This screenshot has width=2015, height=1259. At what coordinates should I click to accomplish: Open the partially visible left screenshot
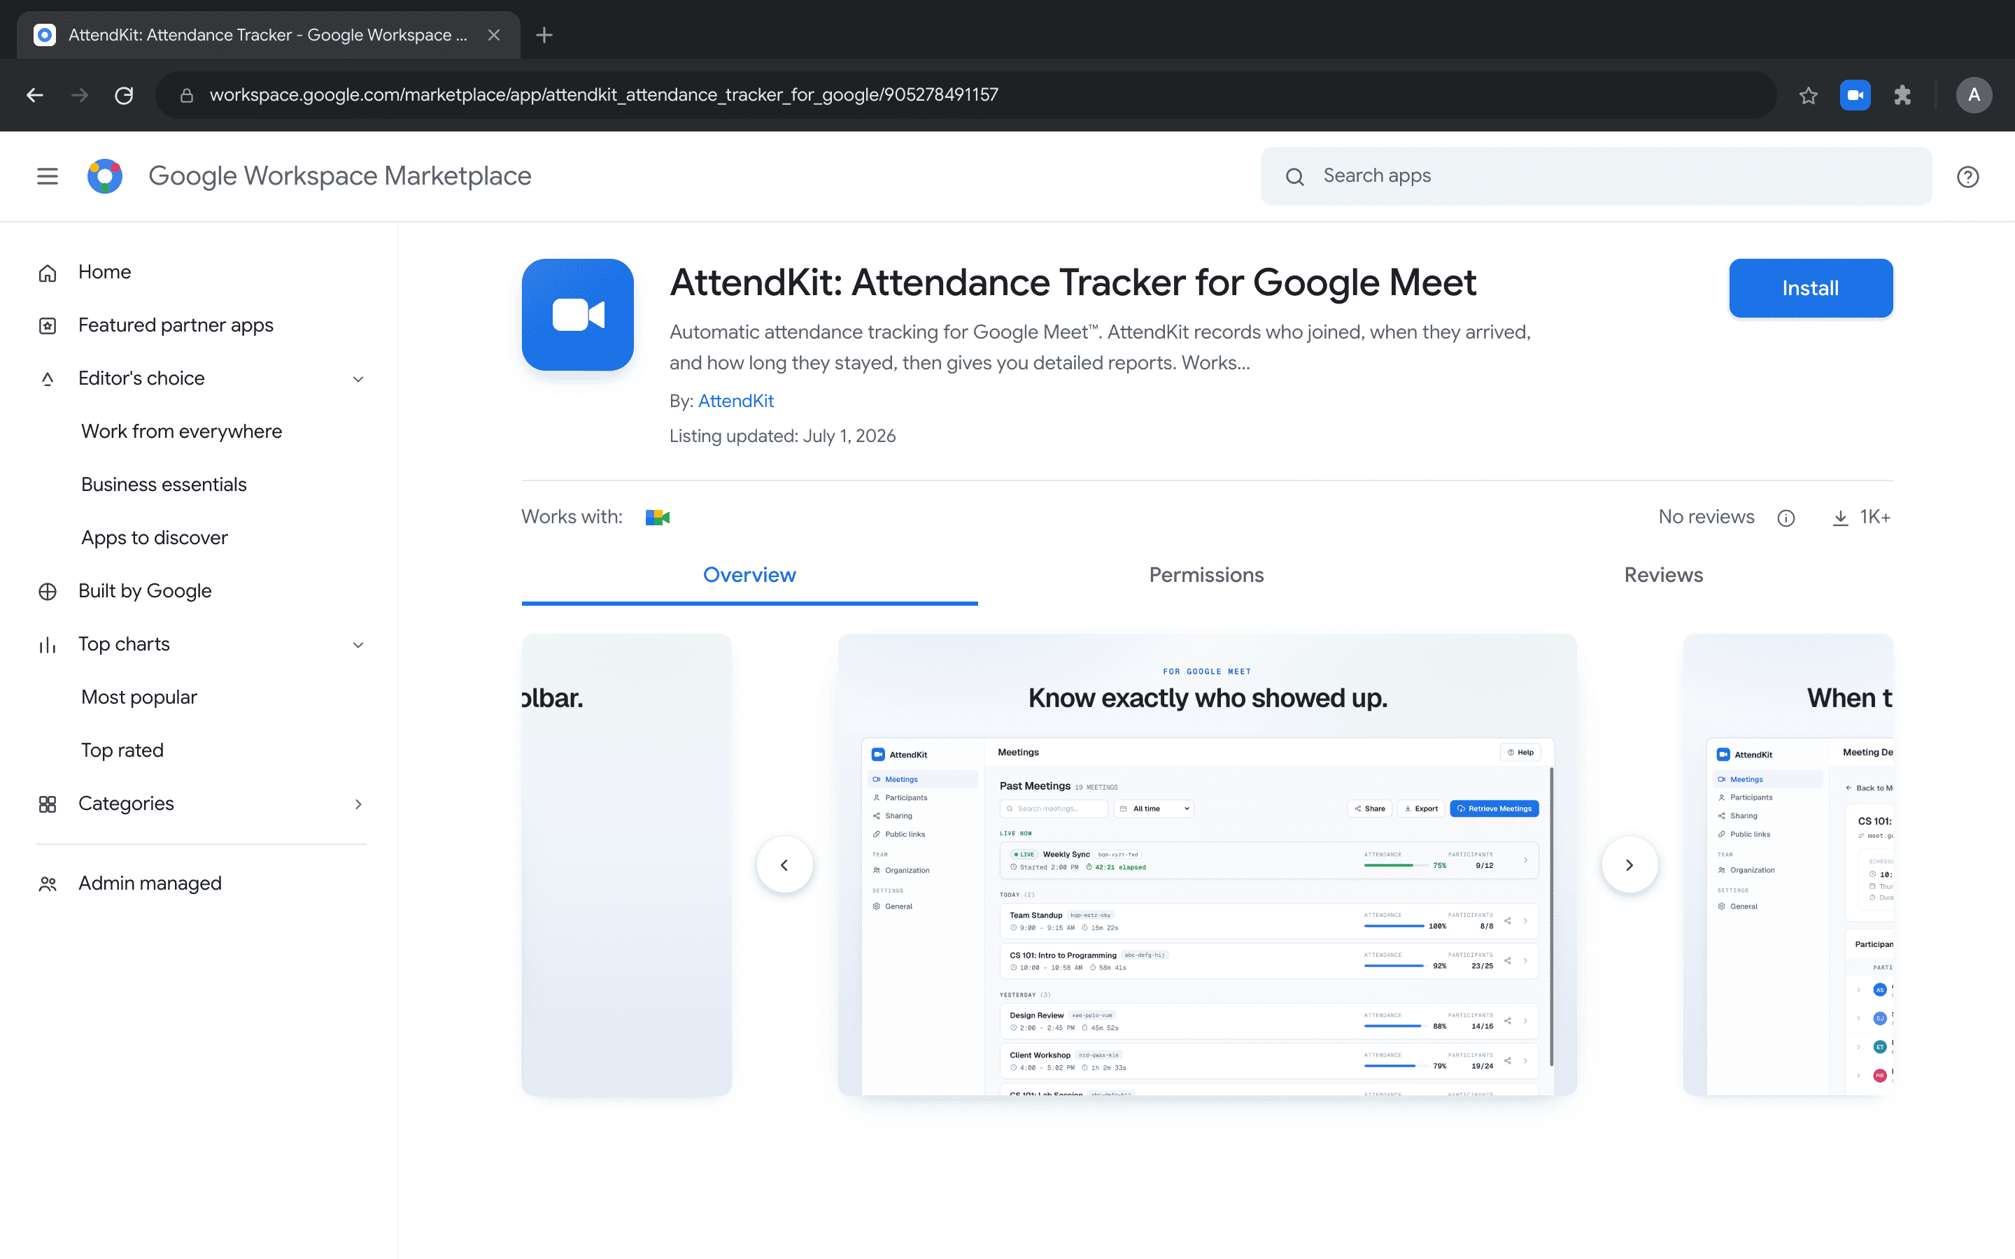click(x=626, y=865)
